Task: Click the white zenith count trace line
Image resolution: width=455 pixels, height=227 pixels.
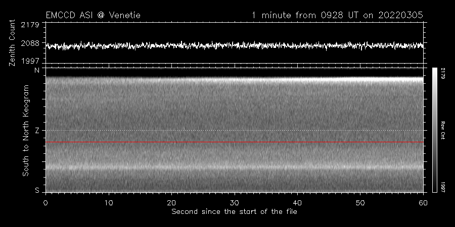Action: (x=235, y=45)
